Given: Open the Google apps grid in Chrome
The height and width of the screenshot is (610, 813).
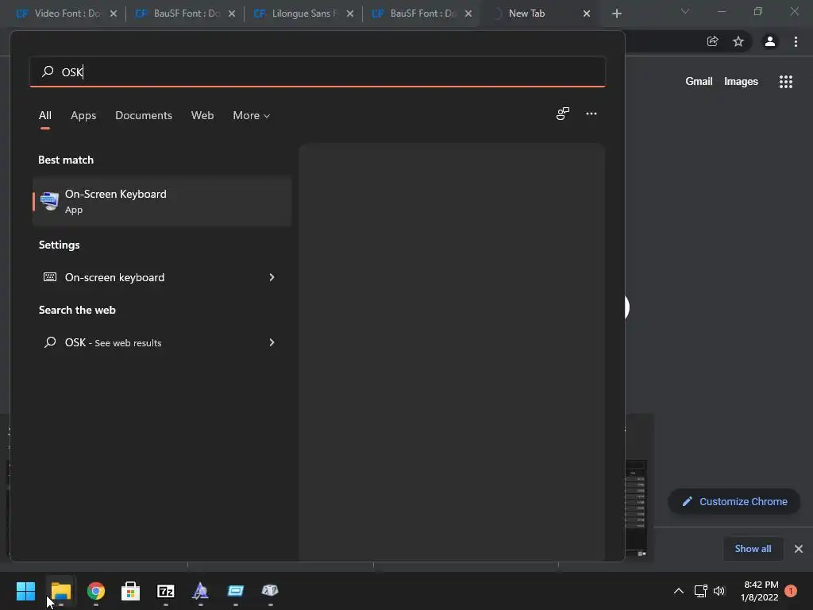Looking at the screenshot, I should coord(785,82).
